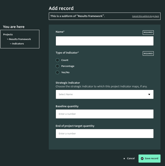
Task: Click Cancel this subform & go back
Action: (145, 16)
